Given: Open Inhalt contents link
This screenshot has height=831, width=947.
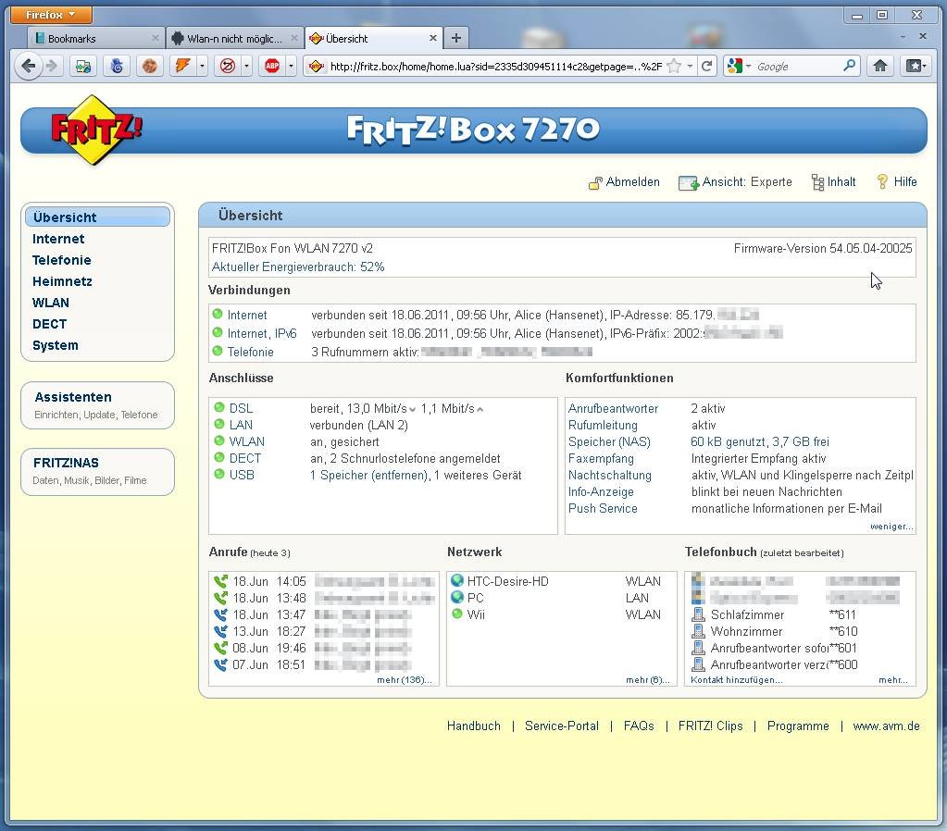Looking at the screenshot, I should point(833,181).
